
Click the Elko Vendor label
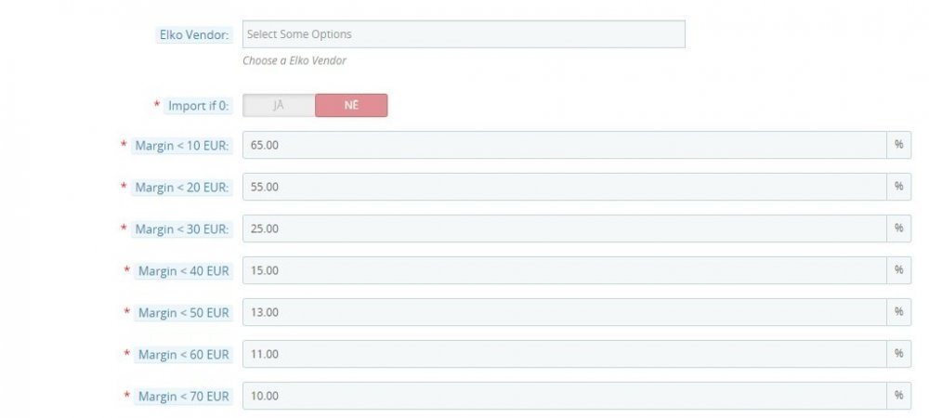(195, 34)
